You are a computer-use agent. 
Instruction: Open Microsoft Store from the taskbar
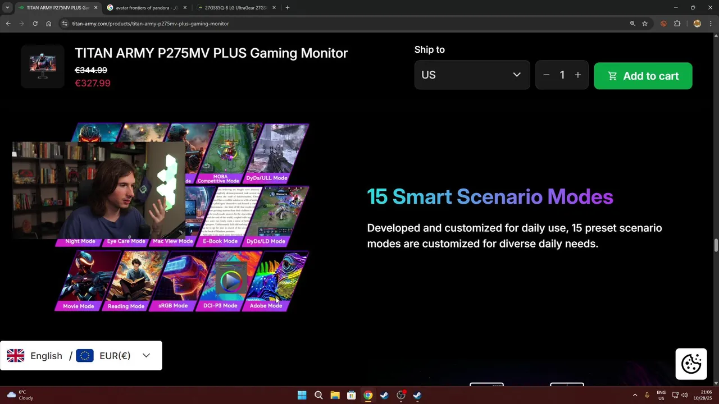[351, 395]
